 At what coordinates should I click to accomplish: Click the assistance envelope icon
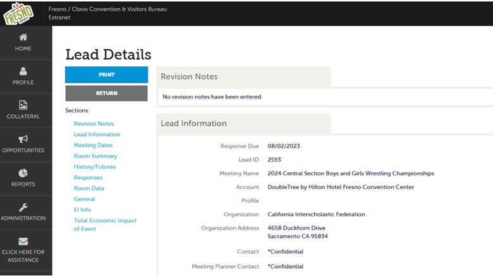point(23,241)
